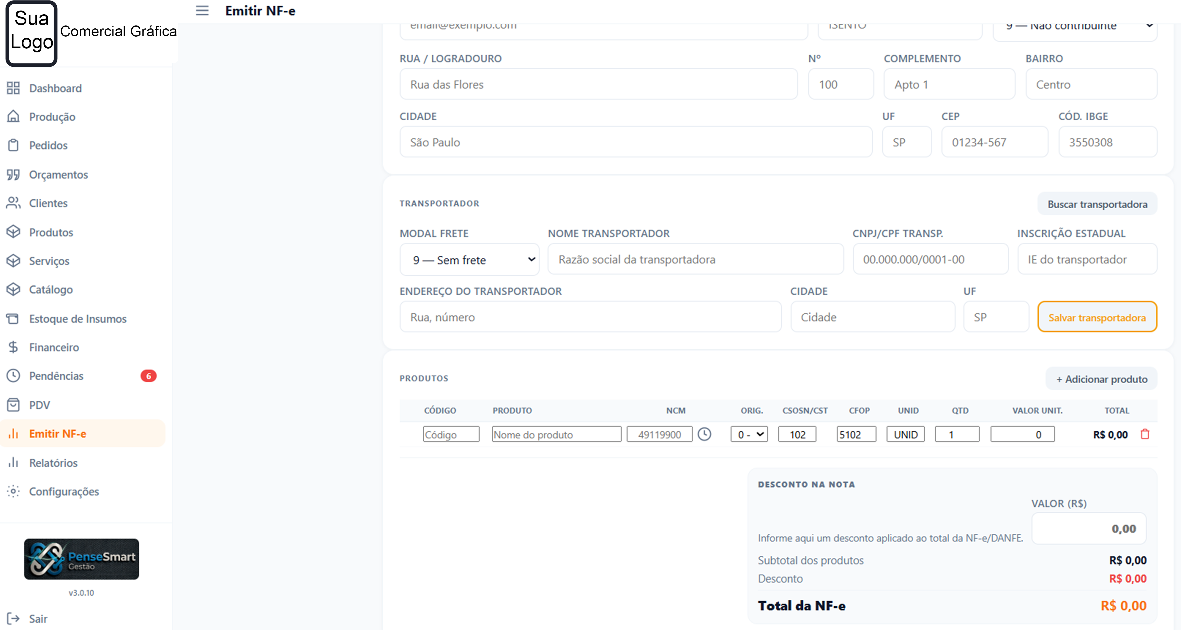Click the Sair logout icon
This screenshot has width=1181, height=631.
point(13,619)
